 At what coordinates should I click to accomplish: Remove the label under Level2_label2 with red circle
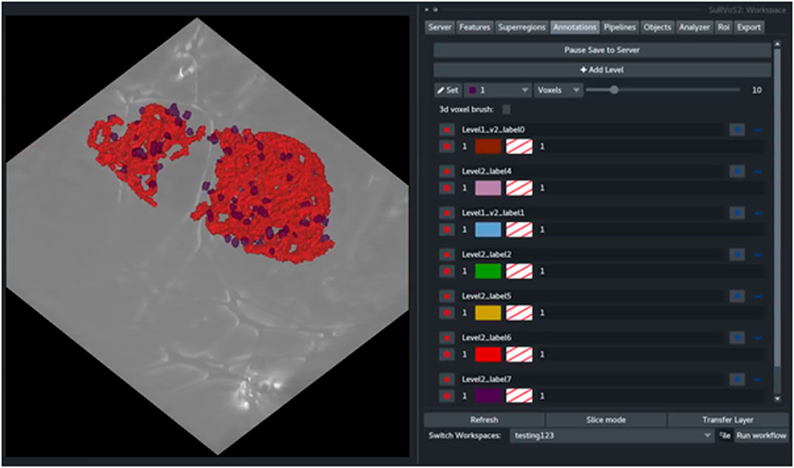(x=447, y=271)
